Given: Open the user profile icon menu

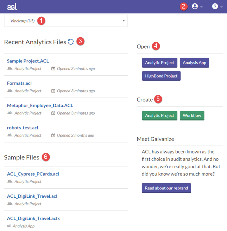Looking at the screenshot, I should click(x=195, y=6).
